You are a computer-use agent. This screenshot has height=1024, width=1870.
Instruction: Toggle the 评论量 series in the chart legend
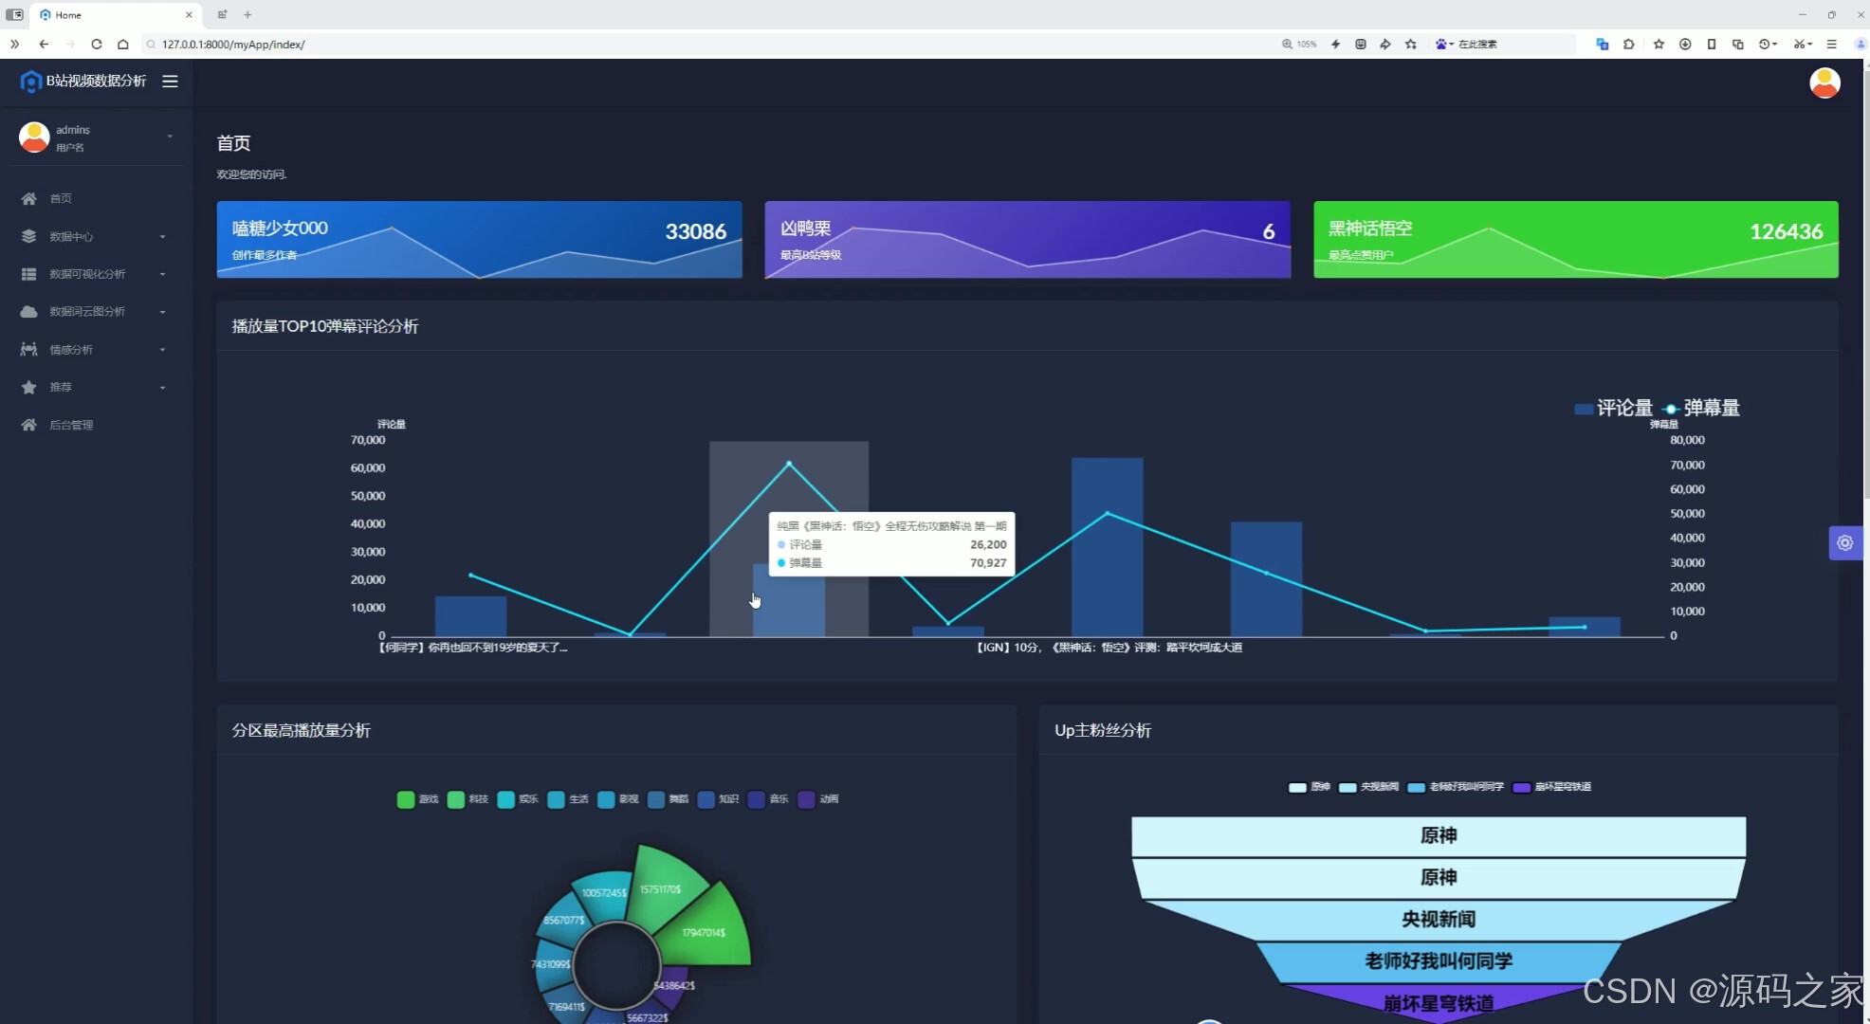click(1612, 409)
